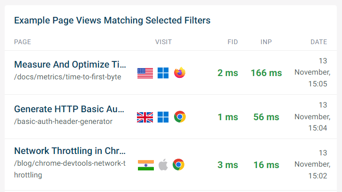Click the United States flag icon
This screenshot has height=192, width=342.
[145, 73]
